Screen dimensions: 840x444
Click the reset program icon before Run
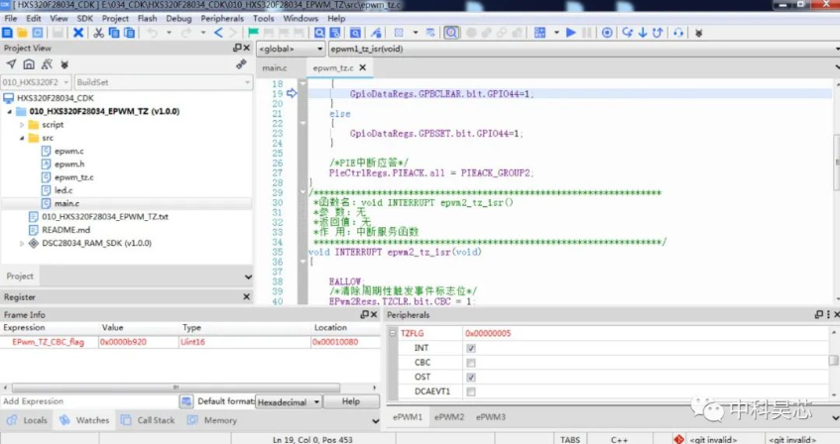coord(540,33)
